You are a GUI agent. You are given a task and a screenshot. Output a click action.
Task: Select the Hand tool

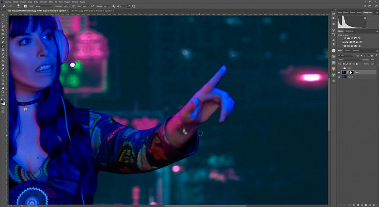pos(3,88)
